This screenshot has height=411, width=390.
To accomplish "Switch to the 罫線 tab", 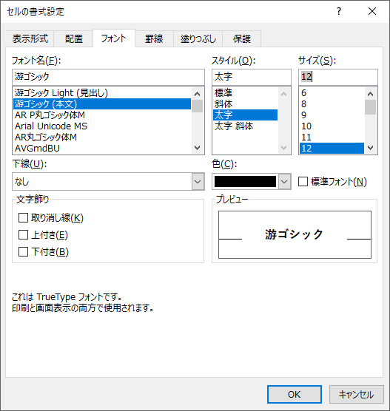I will point(154,38).
